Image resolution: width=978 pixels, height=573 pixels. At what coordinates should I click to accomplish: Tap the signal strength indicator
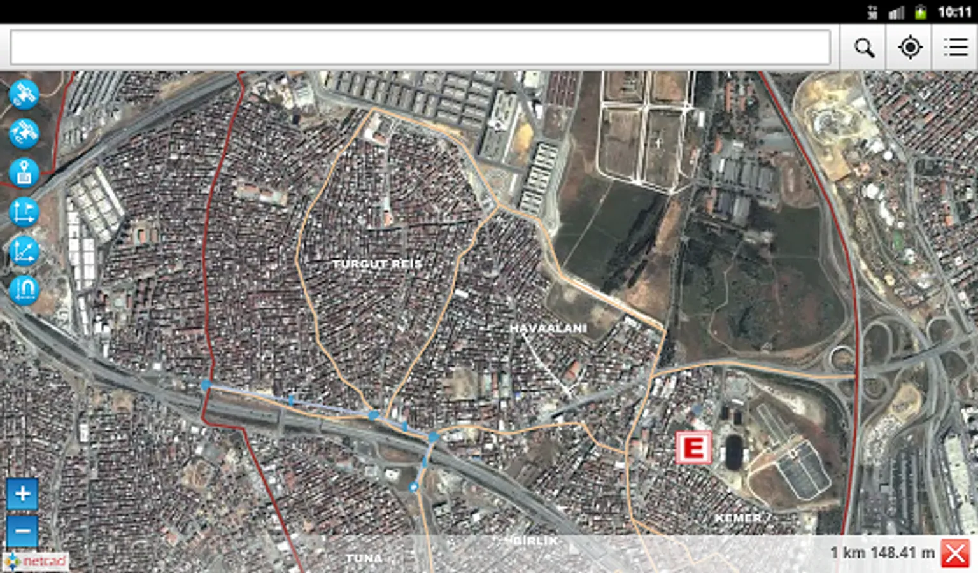click(896, 12)
